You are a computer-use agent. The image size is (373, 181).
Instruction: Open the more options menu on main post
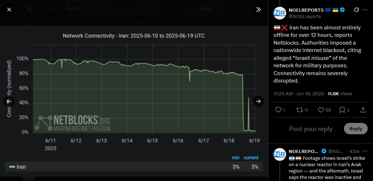[365, 10]
